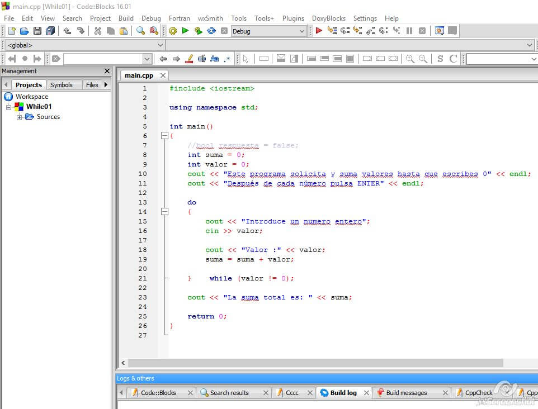Click the Zoom in icon
Screen dimensions: 538x409
[410, 59]
